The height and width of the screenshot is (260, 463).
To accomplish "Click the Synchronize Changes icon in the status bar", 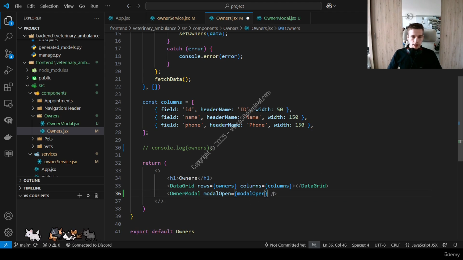I will tap(35, 245).
